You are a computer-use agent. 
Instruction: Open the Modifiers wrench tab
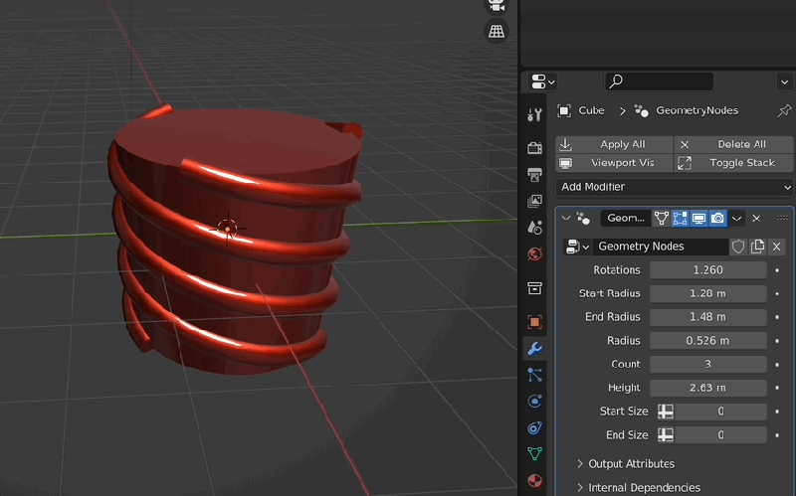pyautogui.click(x=534, y=349)
